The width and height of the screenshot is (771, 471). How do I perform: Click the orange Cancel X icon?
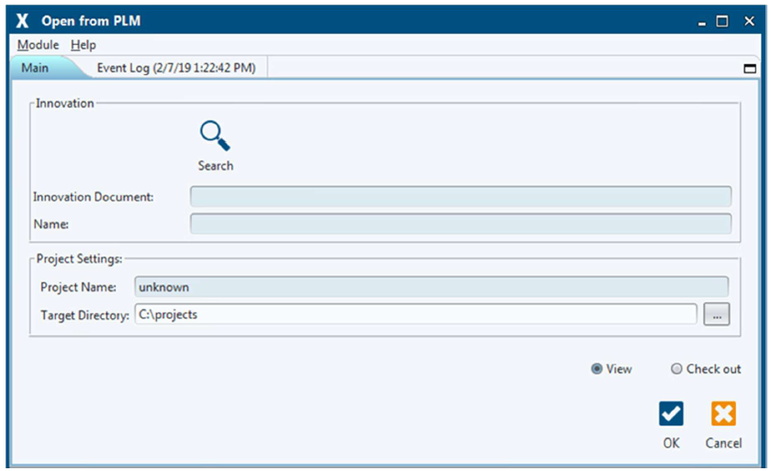pyautogui.click(x=723, y=414)
